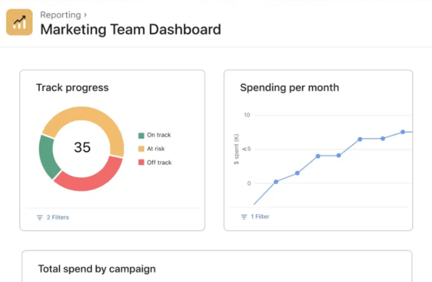Click the orange dashboard chart icon

19,23
